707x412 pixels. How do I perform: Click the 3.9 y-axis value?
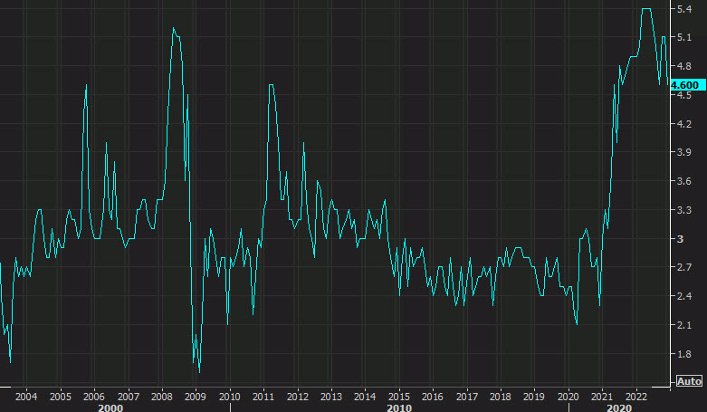(684, 152)
